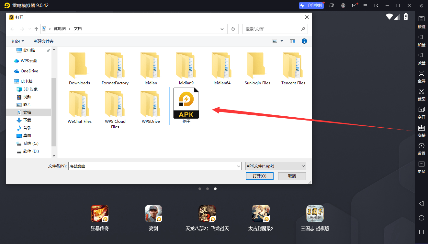The width and height of the screenshot is (428, 244).
Task: Click 新建文件夹 new folder button
Action: point(44,41)
